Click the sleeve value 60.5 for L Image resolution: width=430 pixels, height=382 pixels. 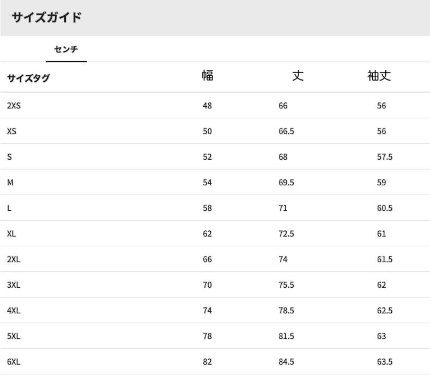pyautogui.click(x=384, y=208)
